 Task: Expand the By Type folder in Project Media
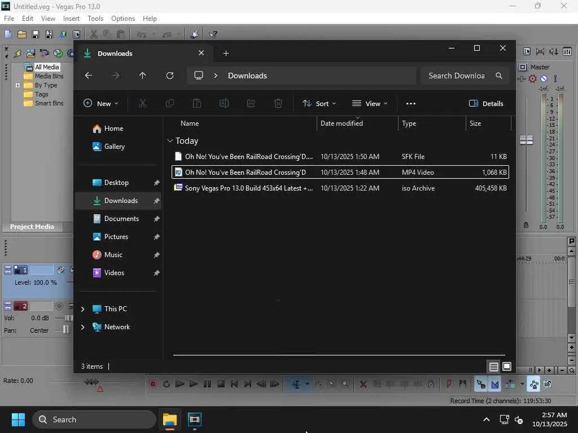pyautogui.click(x=17, y=85)
